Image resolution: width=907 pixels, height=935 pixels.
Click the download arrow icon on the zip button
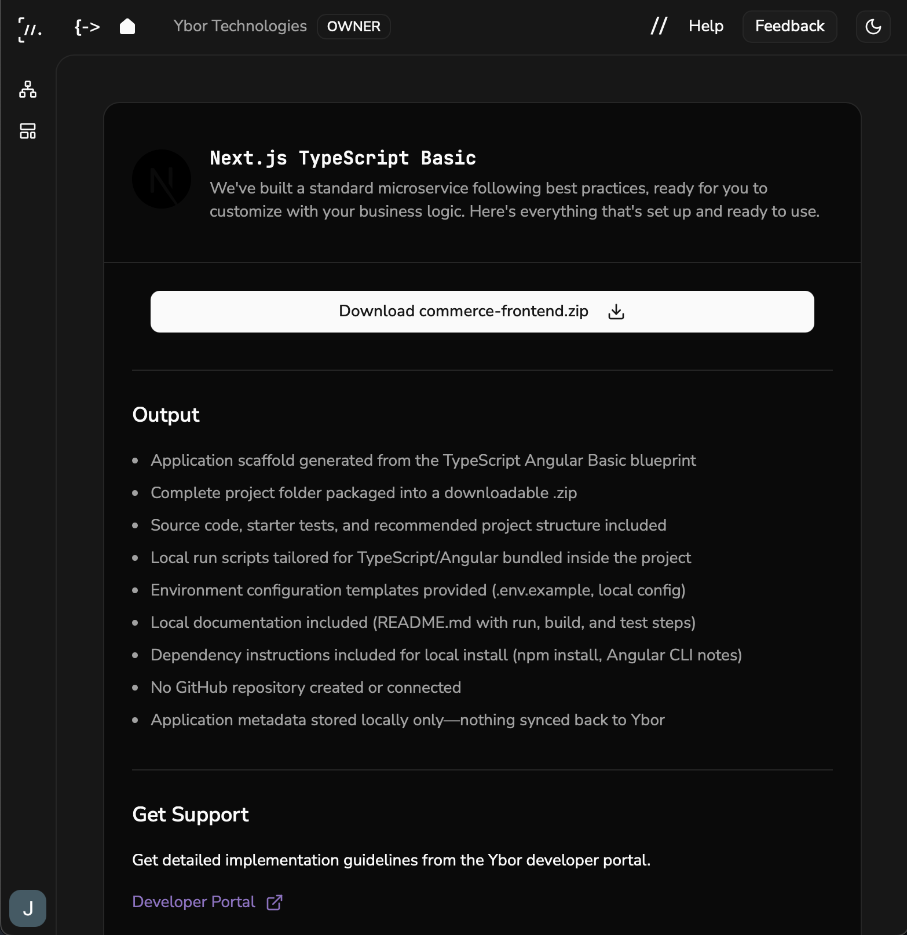[616, 312]
